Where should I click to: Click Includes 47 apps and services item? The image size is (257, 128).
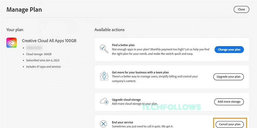click(x=44, y=67)
